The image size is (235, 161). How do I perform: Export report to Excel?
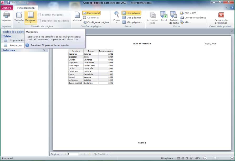[x=164, y=16]
